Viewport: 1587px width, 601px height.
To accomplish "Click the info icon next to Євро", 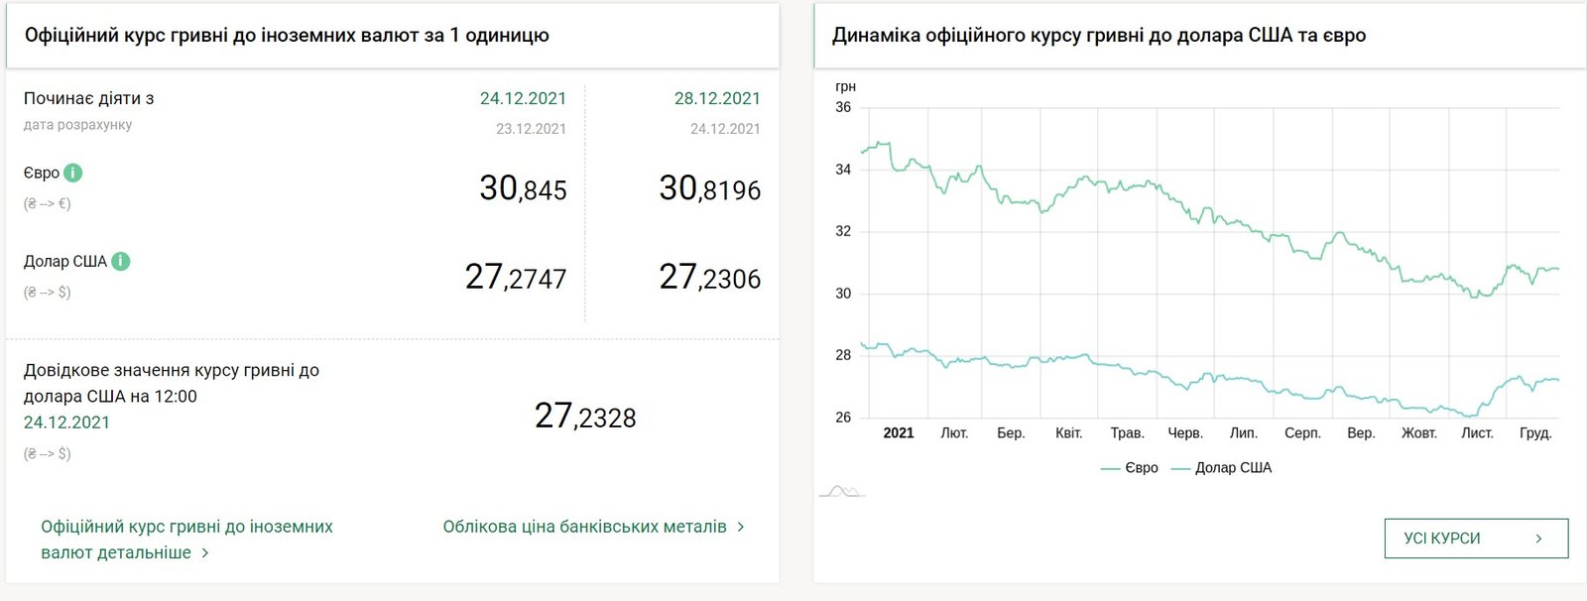I will [x=72, y=173].
